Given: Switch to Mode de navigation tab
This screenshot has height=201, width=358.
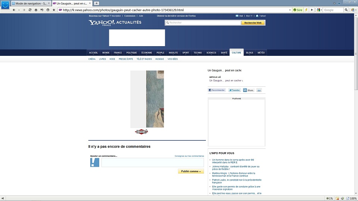Looking at the screenshot, I should [x=31, y=3].
